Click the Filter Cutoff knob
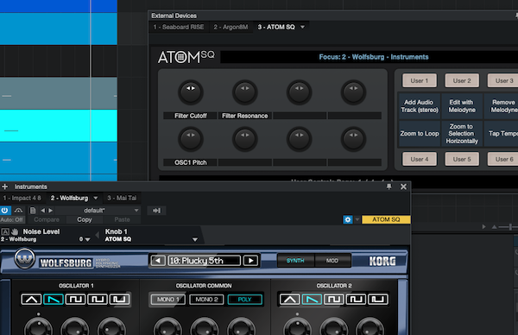 click(191, 92)
